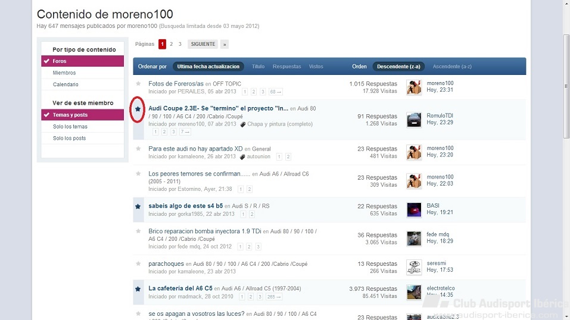This screenshot has width=570, height=320.
Task: Open Audi S / R / RS forum link
Action: click(251, 206)
